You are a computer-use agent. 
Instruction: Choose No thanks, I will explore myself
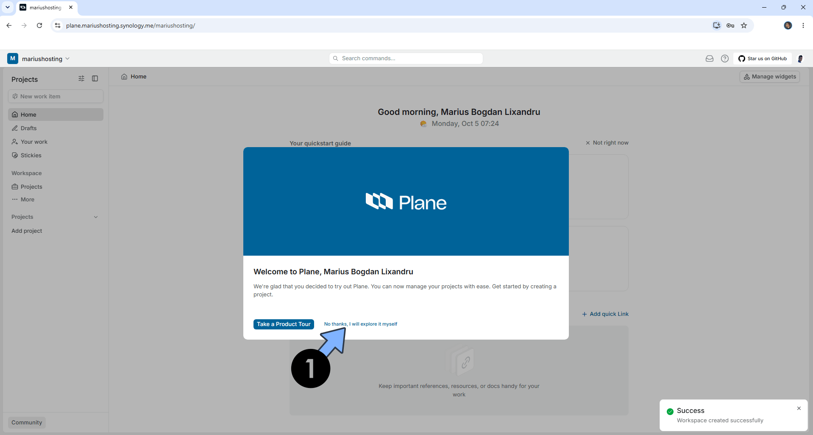coord(361,324)
